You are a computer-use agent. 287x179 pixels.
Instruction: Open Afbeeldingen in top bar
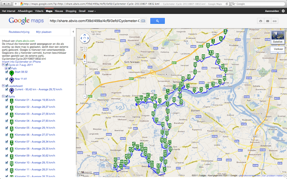[x=25, y=11]
